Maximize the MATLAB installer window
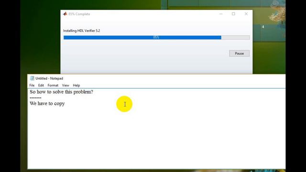 coord(233,14)
